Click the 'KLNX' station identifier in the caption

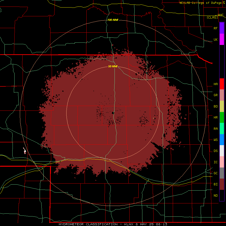(x=129, y=224)
